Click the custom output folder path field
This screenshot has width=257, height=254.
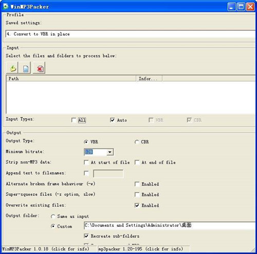170,225
